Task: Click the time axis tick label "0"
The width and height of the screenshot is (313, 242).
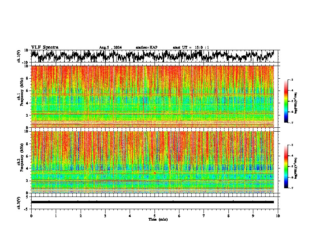Action: click(31, 216)
